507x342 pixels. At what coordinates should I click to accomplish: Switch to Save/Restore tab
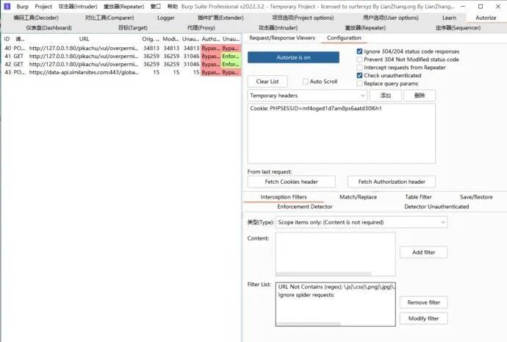[x=476, y=196]
